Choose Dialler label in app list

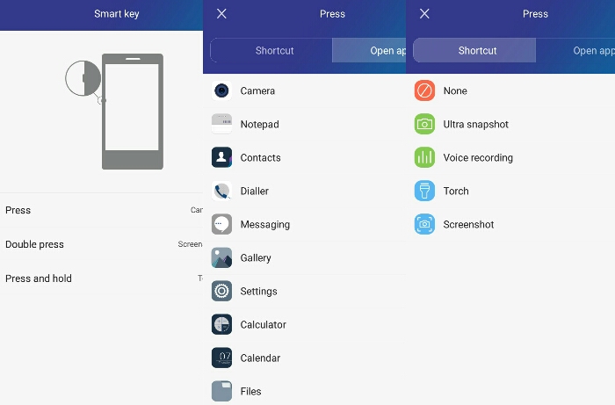(255, 191)
